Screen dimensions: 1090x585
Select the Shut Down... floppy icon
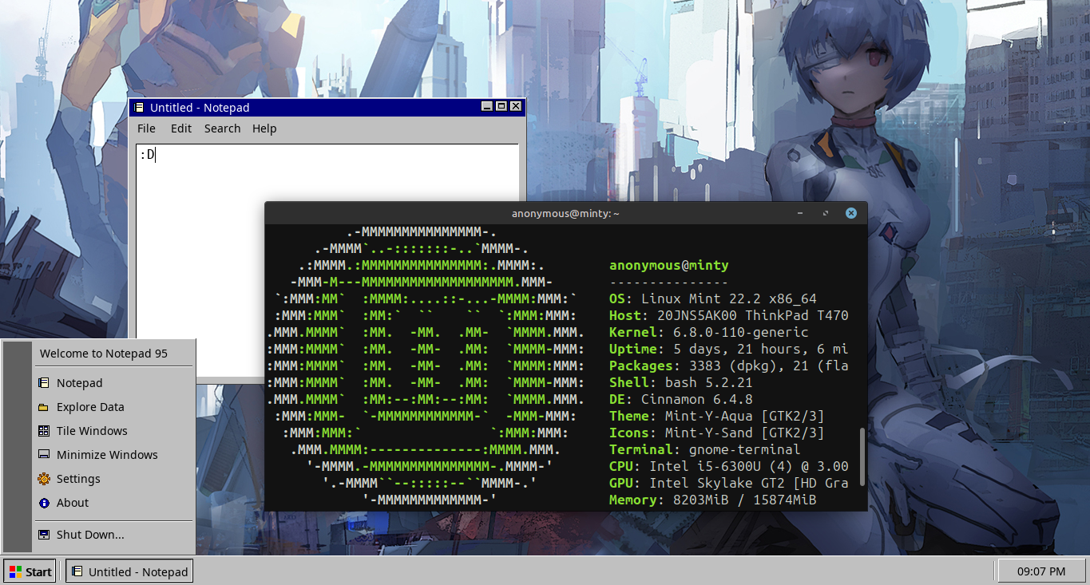44,535
